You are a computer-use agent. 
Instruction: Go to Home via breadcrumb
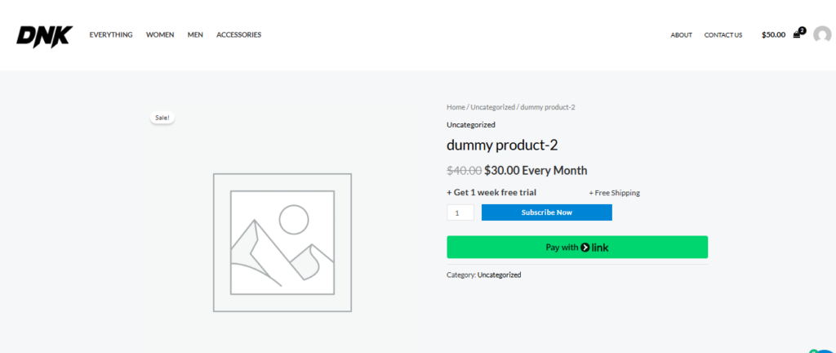tap(455, 107)
